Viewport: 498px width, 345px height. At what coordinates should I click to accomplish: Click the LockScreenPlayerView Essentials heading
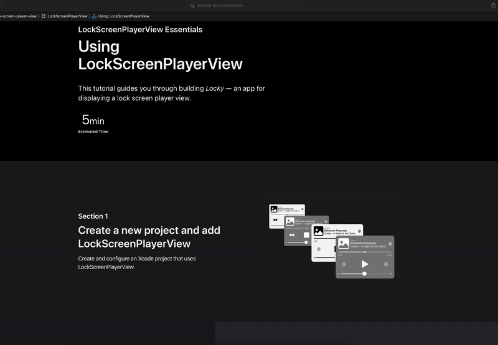(140, 29)
